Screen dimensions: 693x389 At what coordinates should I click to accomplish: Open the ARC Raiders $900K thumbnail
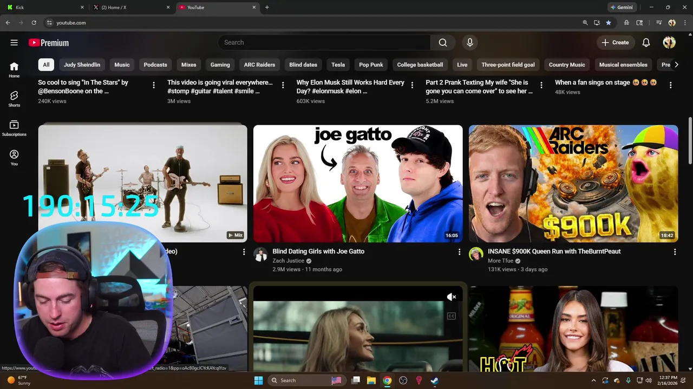click(573, 184)
